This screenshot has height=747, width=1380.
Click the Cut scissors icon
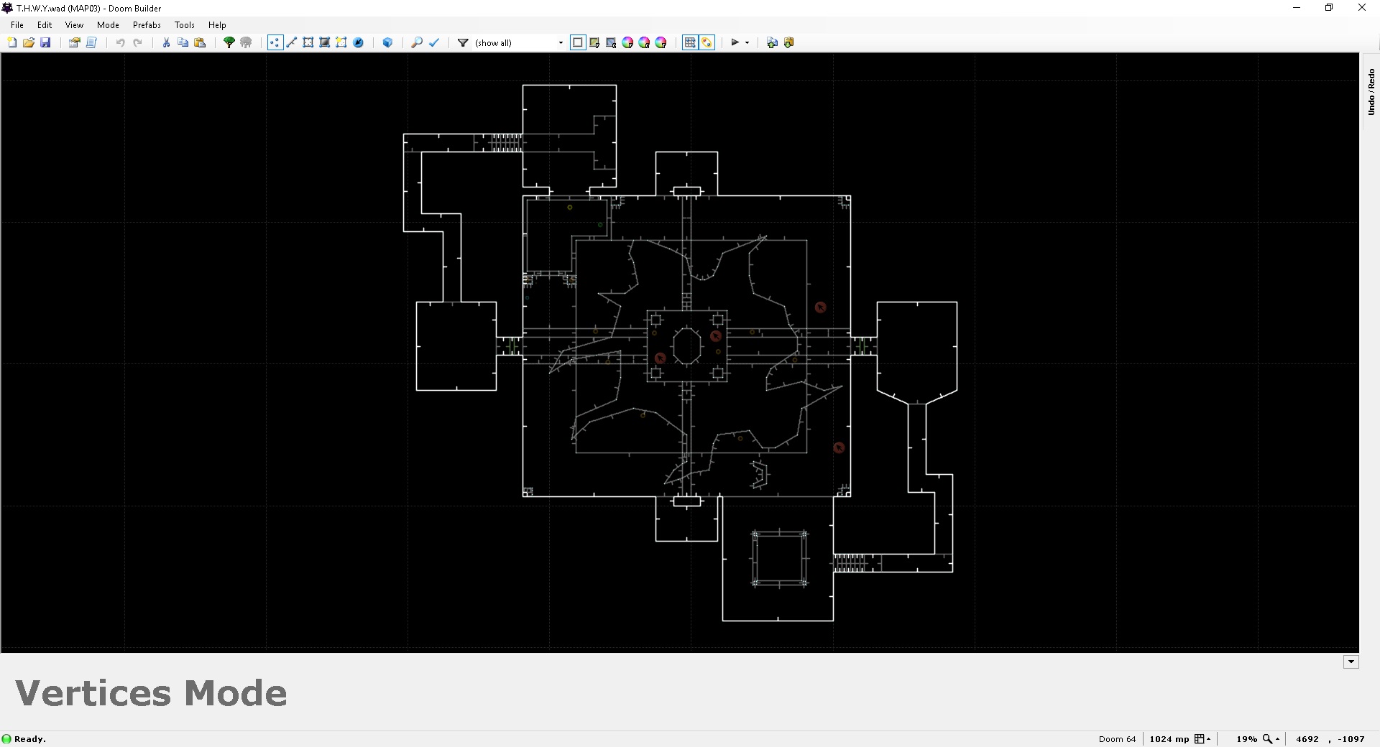(166, 42)
